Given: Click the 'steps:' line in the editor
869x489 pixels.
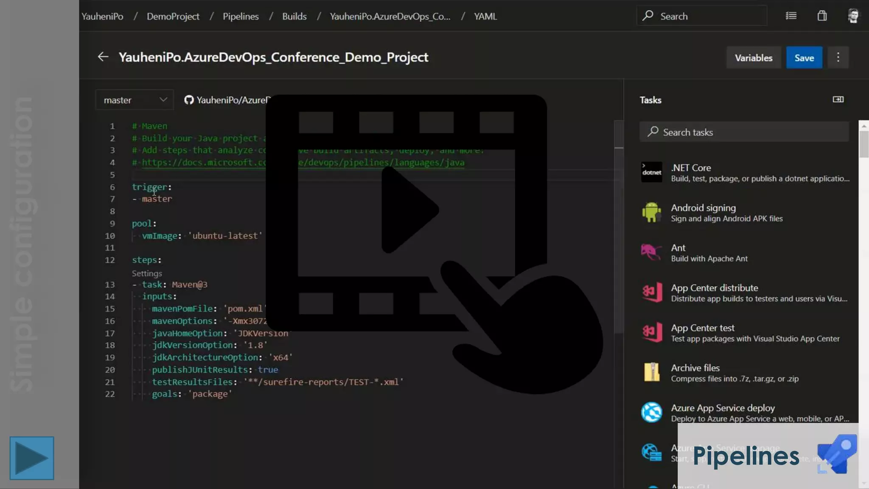Looking at the screenshot, I should click(x=146, y=260).
